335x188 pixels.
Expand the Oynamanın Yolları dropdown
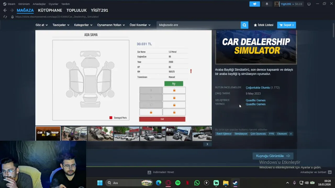[x=111, y=25]
